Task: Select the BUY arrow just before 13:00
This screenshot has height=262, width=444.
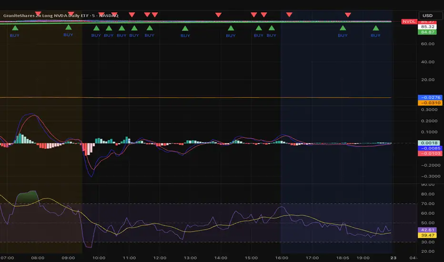Action: (185, 29)
